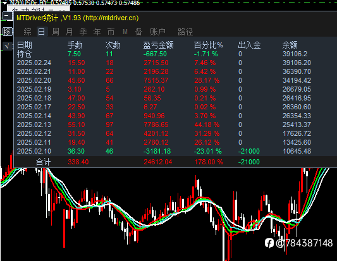Click the -3181.18 loss value

[157, 151]
